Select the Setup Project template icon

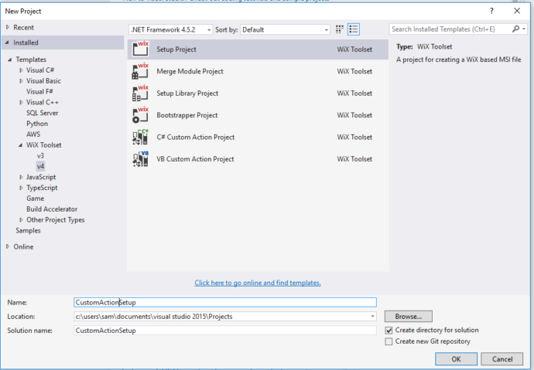point(141,49)
